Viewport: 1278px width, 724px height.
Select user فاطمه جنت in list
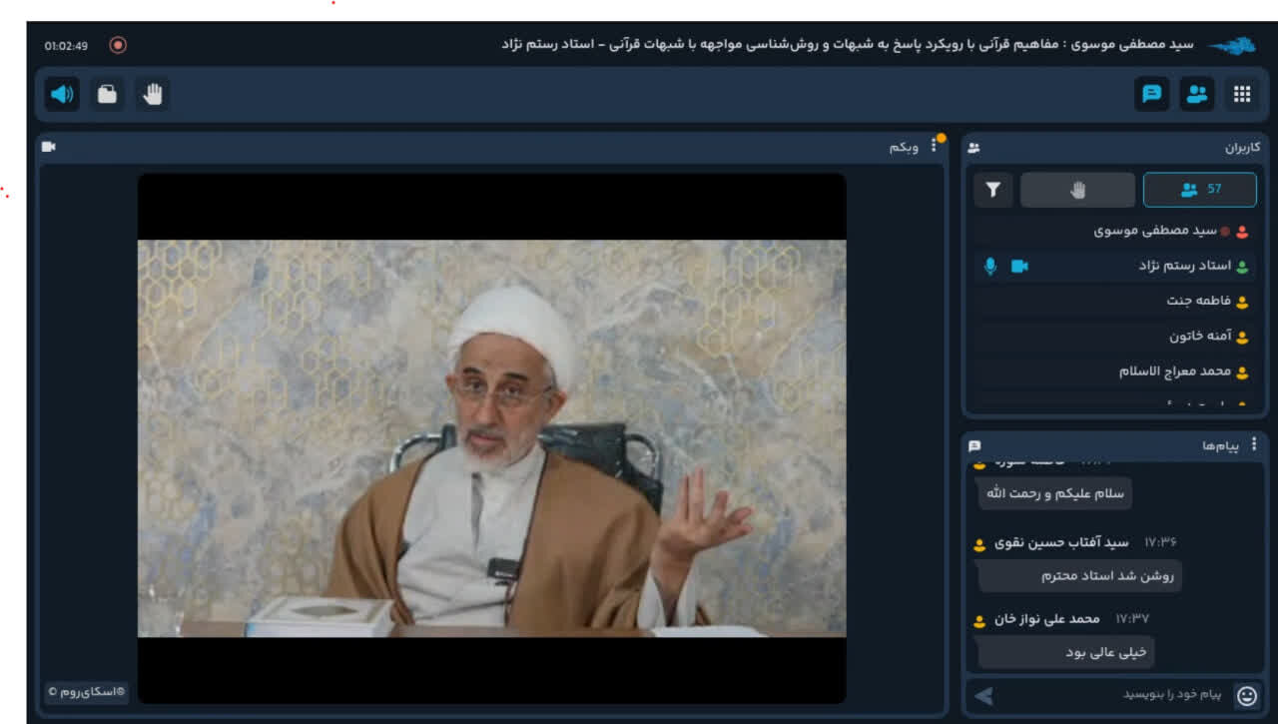[1198, 302]
